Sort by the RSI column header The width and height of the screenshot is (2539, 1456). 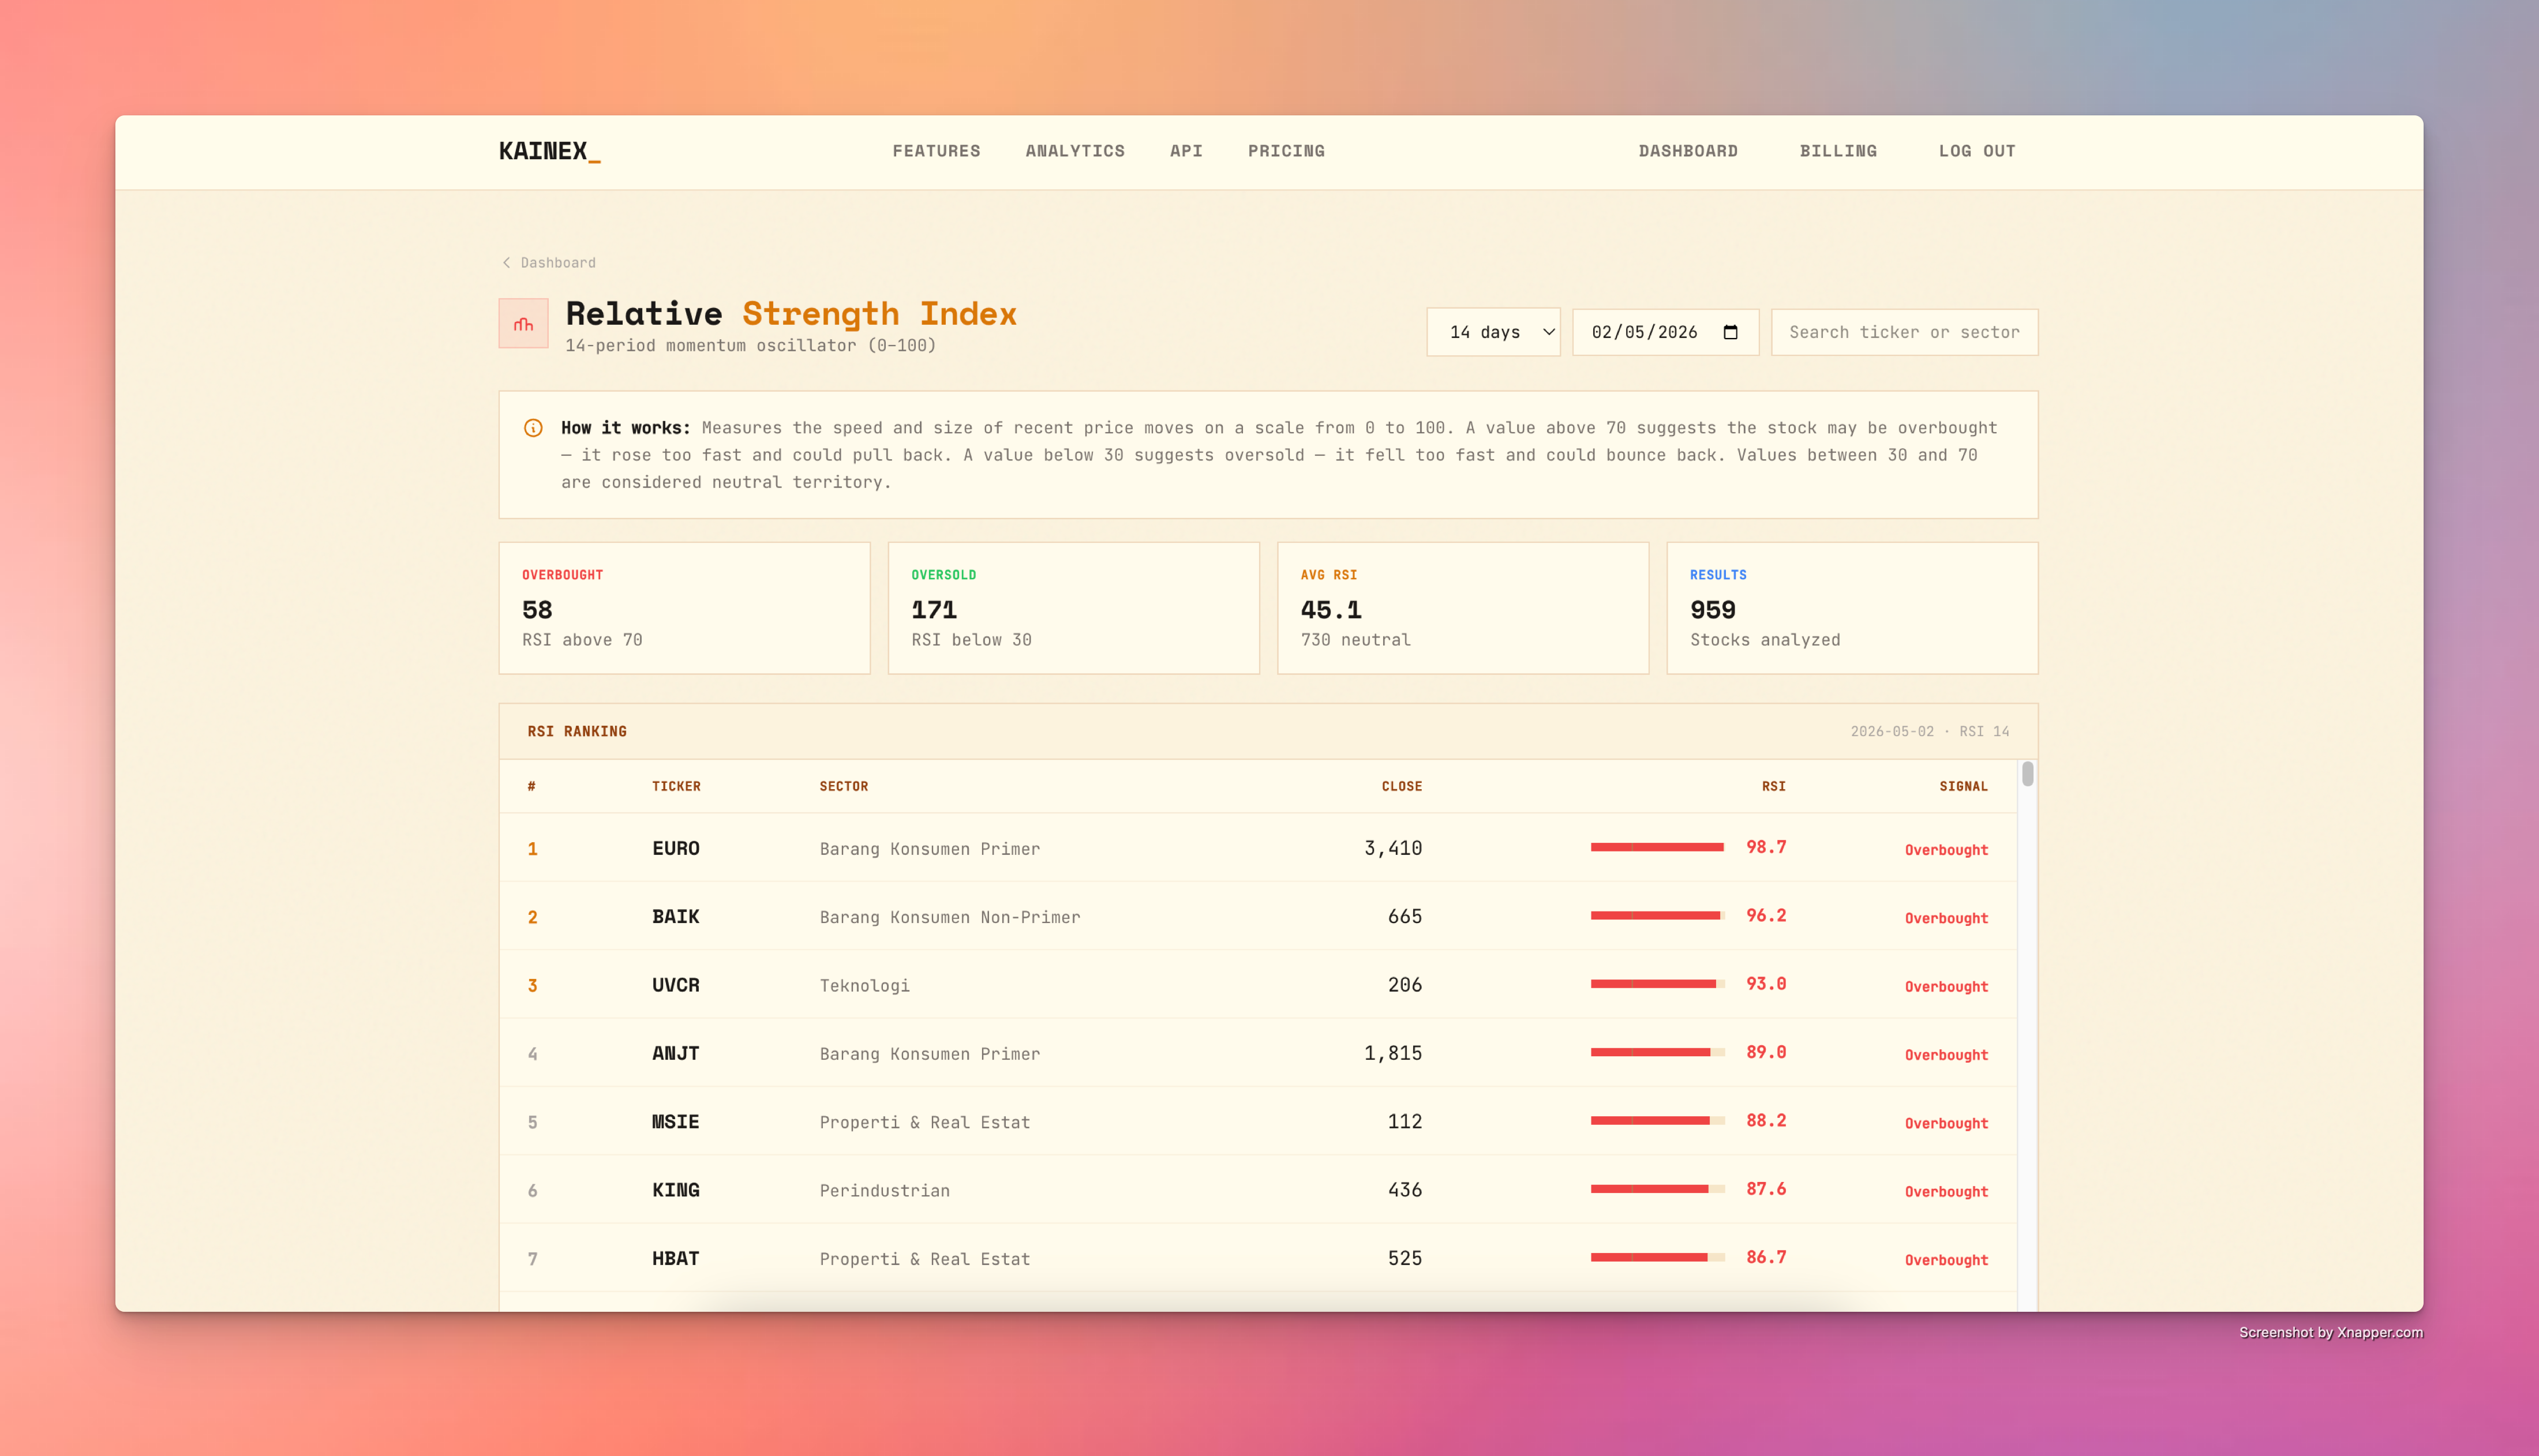[x=1773, y=786]
